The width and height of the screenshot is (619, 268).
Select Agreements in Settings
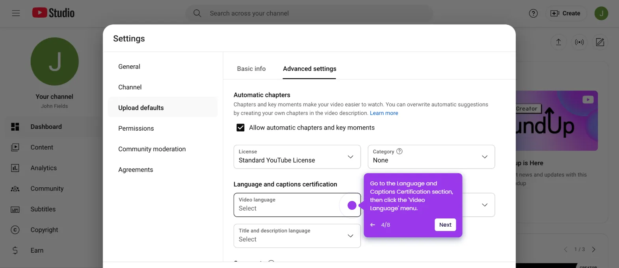pos(162,170)
